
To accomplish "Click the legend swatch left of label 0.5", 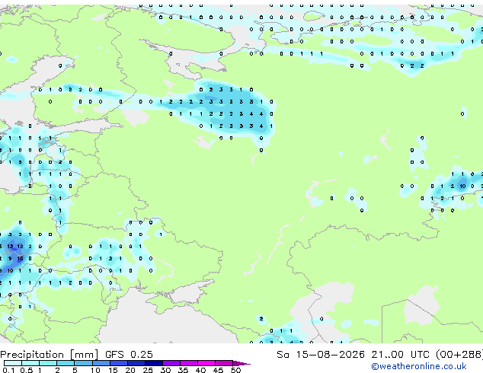I will (13, 363).
